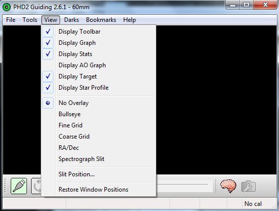Select the Fine Grid overlay
Image resolution: width=279 pixels, height=211 pixels.
point(99,125)
